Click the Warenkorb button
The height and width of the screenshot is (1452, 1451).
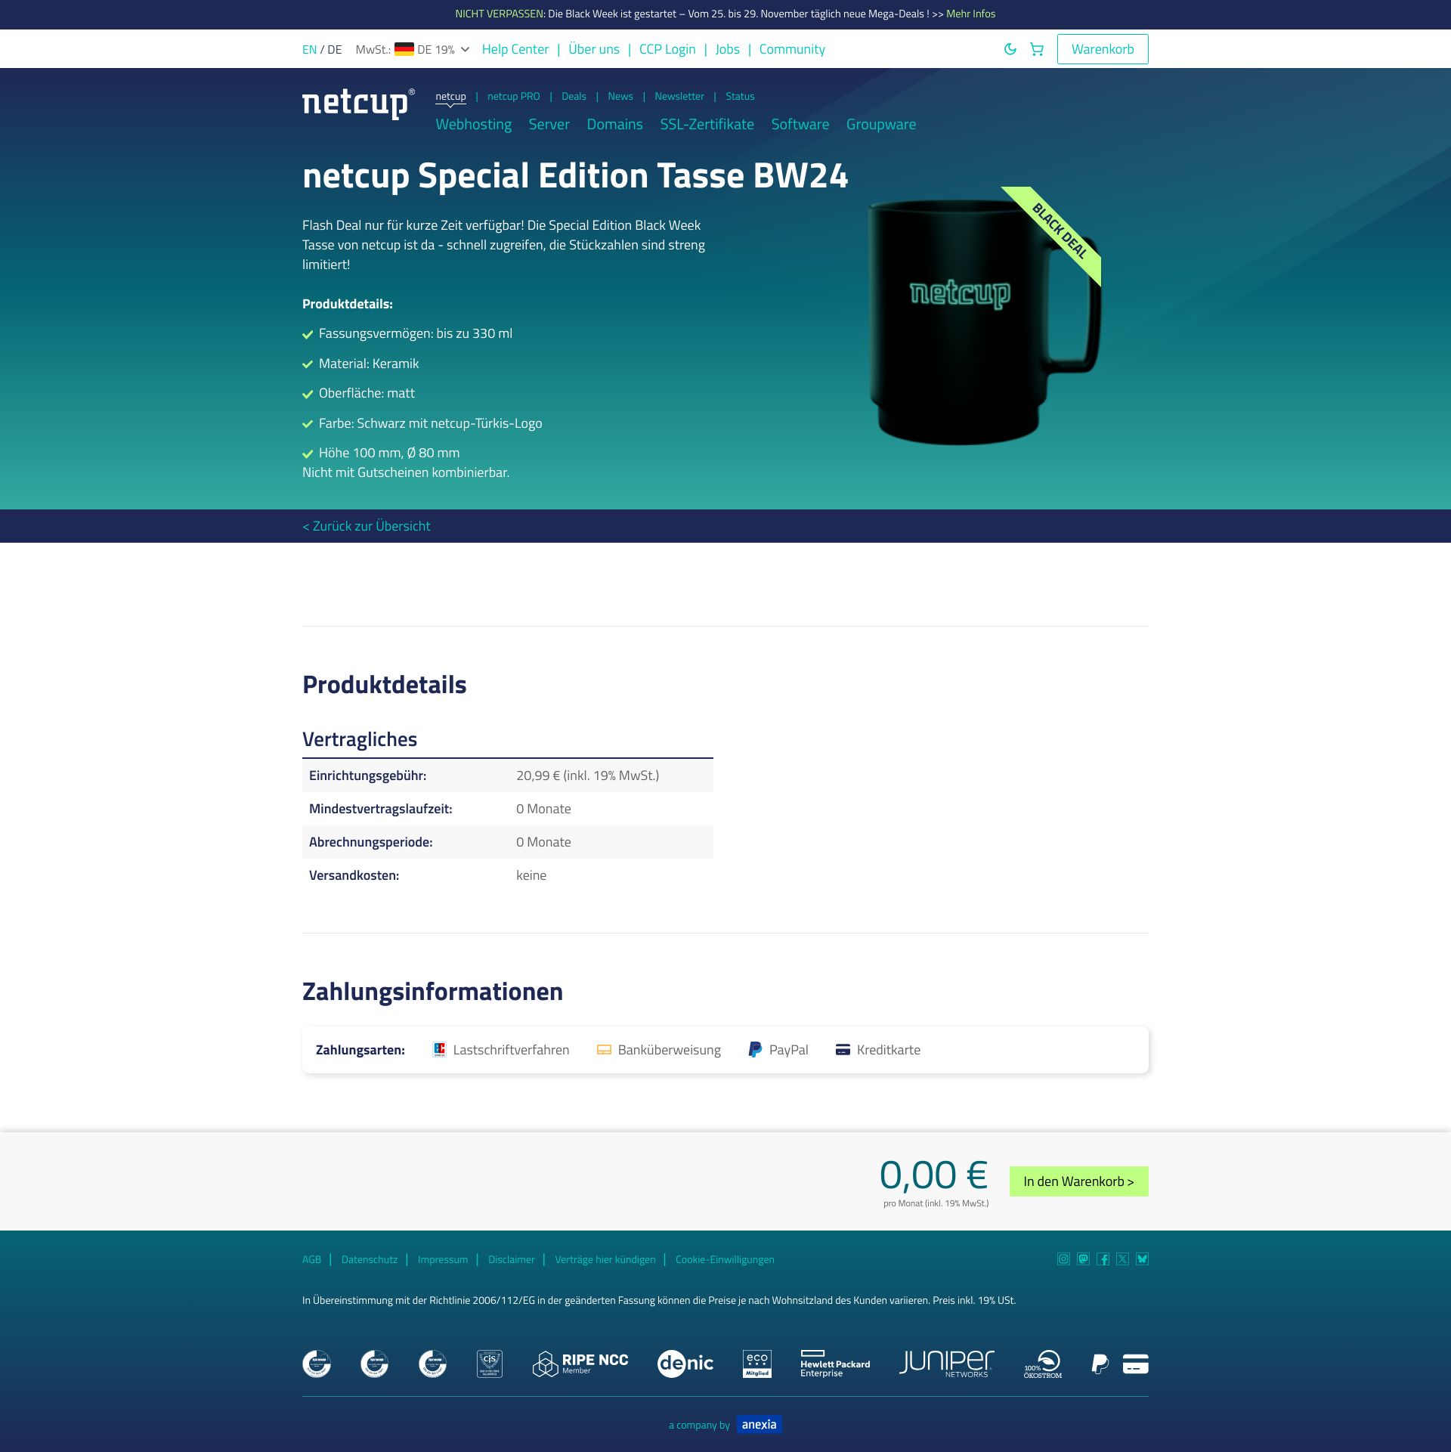[x=1103, y=49]
